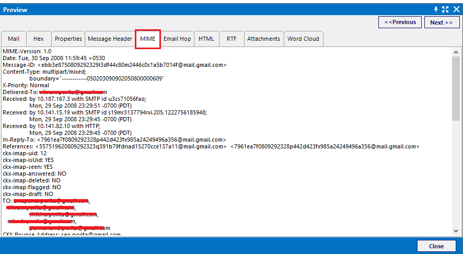This screenshot has width=463, height=254.
Task: Pin the Preview window
Action: (436, 9)
